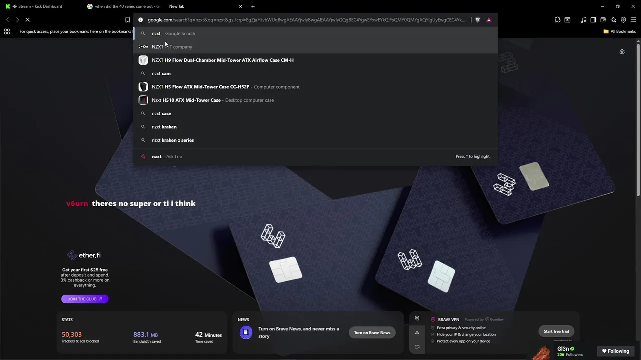Screen dimensions: 641x360
Task: Select the 'nzxt case' suggestion
Action: click(315, 113)
